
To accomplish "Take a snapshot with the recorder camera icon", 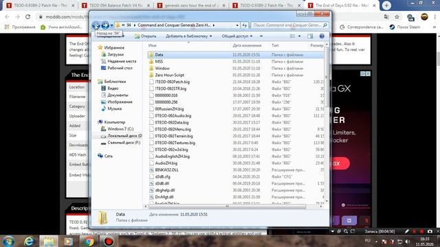I will (430, 231).
